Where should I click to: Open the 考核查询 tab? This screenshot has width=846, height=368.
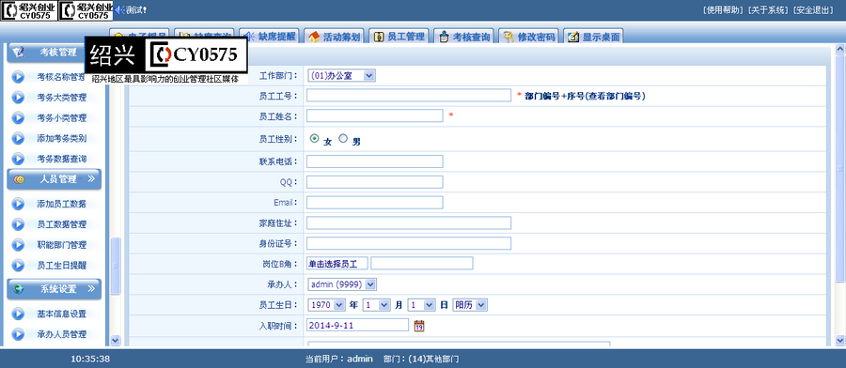point(463,37)
